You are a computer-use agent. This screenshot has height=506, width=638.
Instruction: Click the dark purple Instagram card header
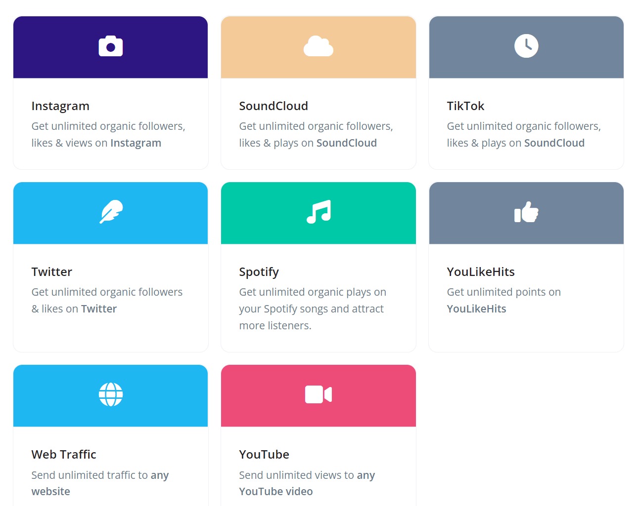point(111,47)
